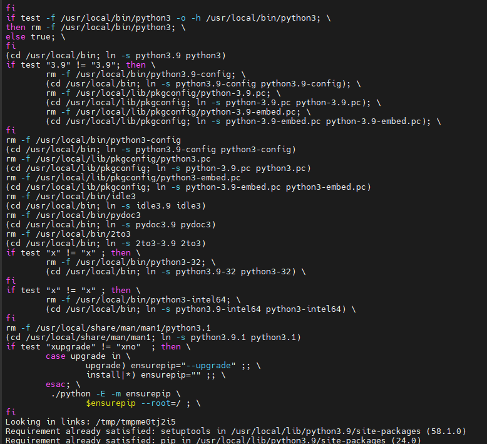Click "Looking in links: /tmp/tmpme0tj2i5"
Viewport: 487px width, 444px height.
tap(91, 422)
